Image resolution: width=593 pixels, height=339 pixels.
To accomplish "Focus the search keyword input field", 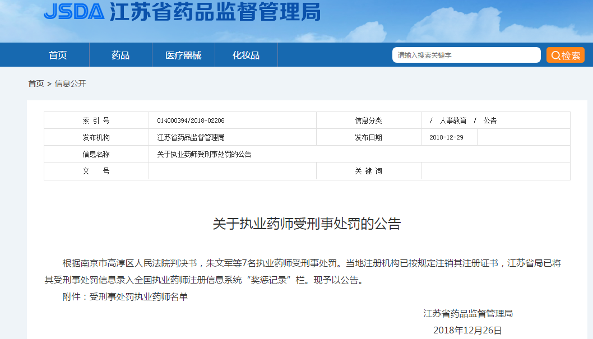I will click(x=466, y=55).
